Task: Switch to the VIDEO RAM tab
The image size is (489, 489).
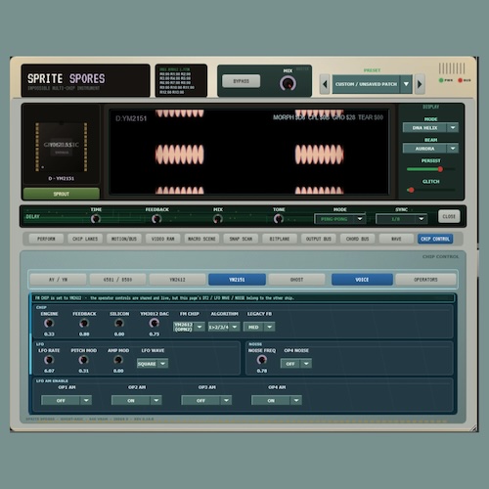Action: tap(163, 239)
